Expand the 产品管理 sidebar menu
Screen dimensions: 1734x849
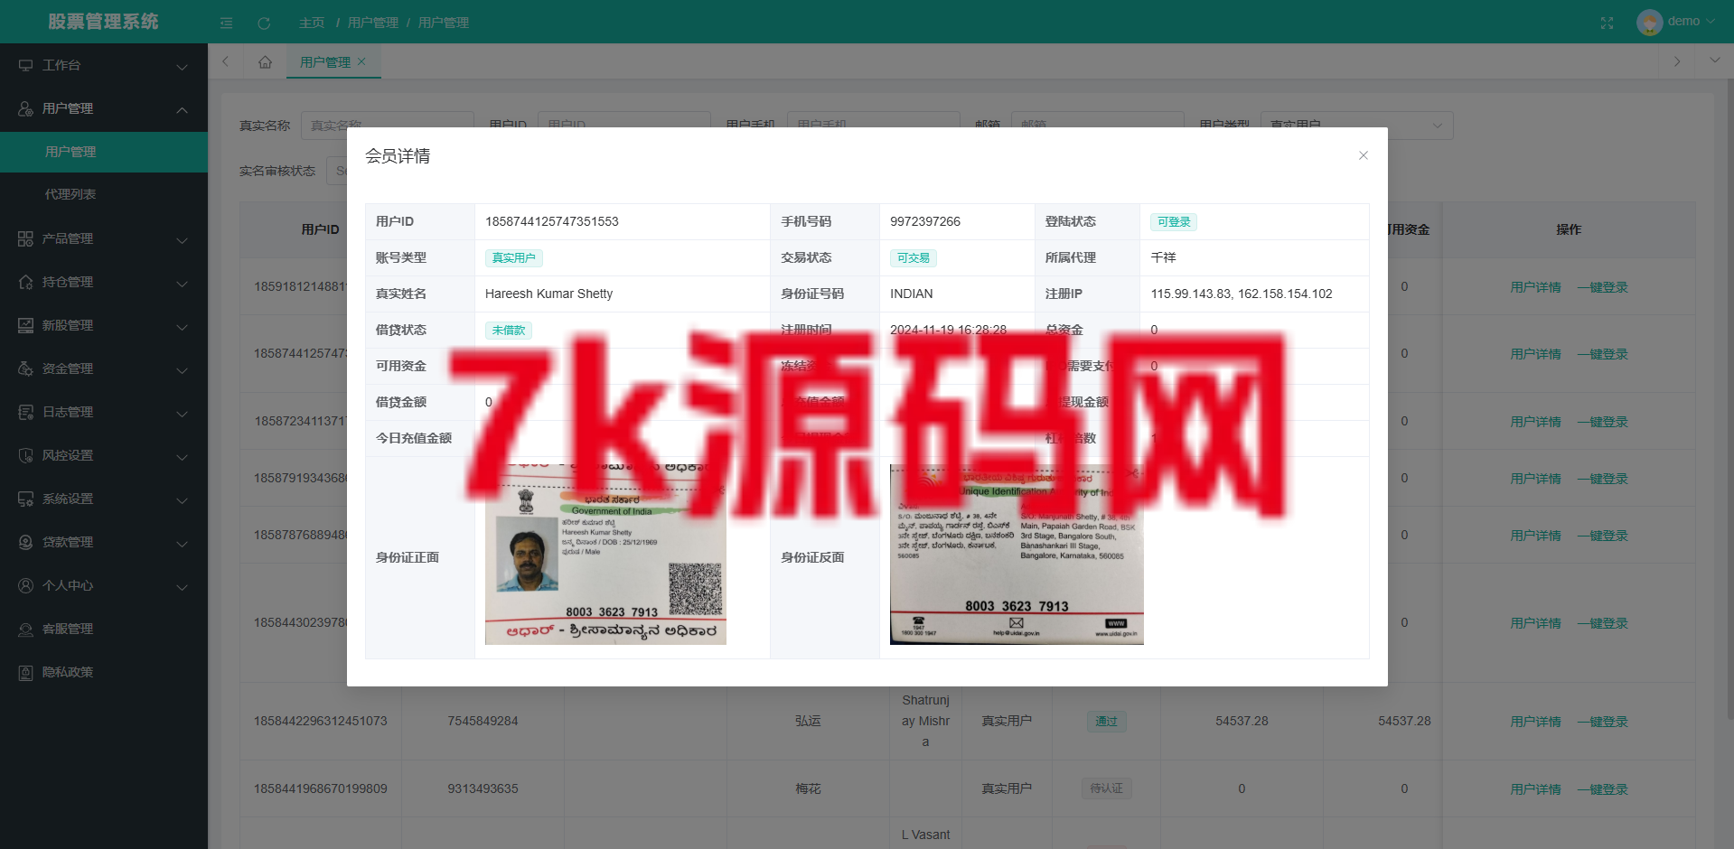pos(104,238)
